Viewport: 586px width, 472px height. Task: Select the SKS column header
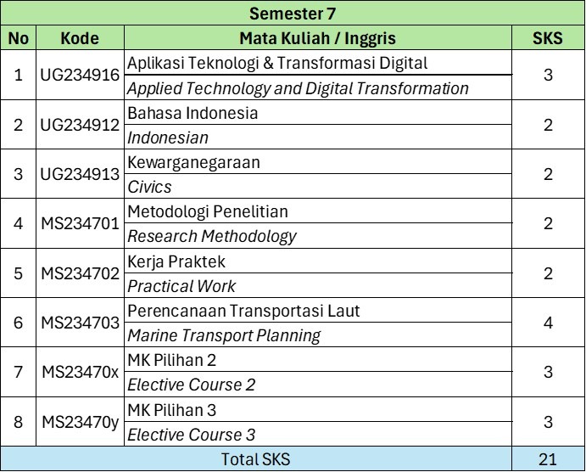coord(547,38)
